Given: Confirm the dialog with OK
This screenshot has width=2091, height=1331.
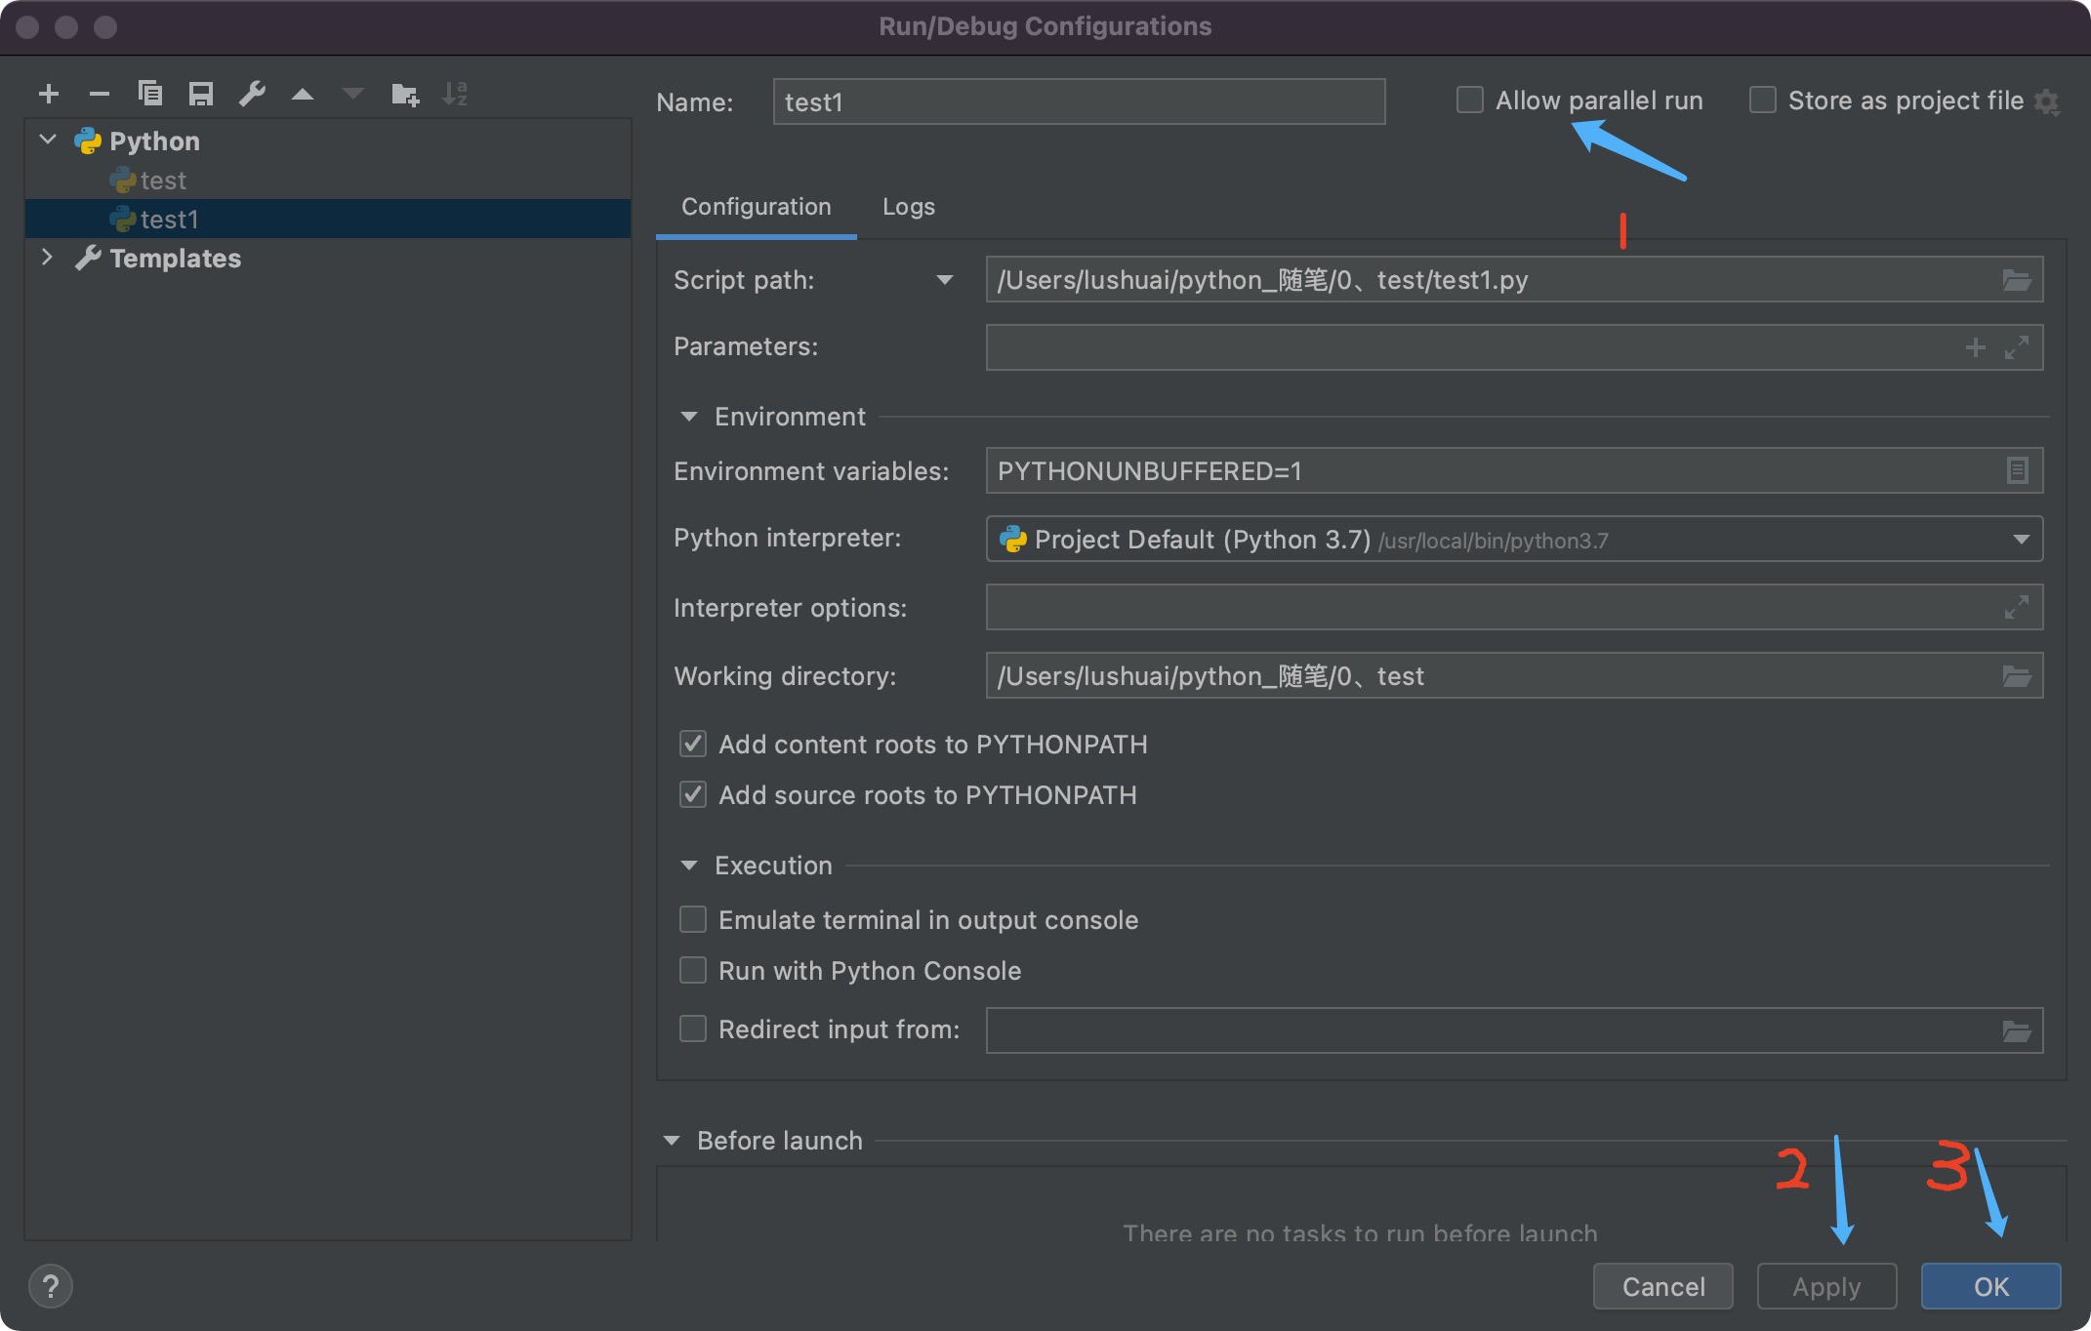Looking at the screenshot, I should click(x=1991, y=1286).
